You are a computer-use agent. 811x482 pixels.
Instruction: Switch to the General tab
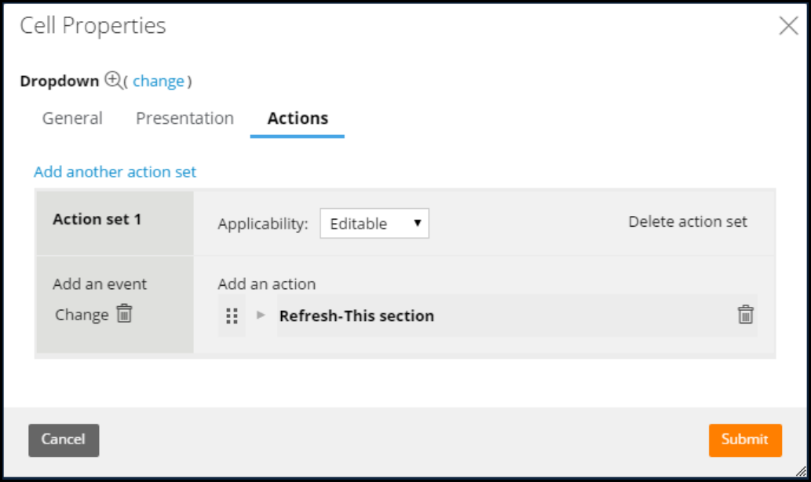(72, 119)
